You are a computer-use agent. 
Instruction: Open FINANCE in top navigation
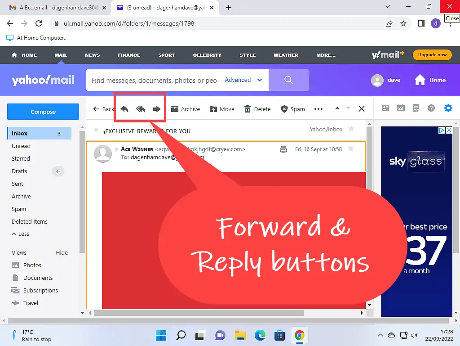(129, 55)
